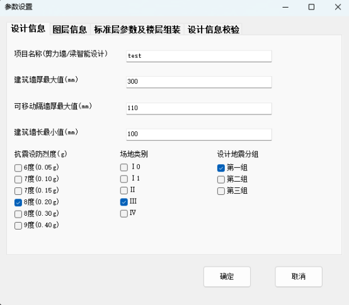This screenshot has height=305, width=349.
Task: Minimize the 参数设置 window
Action: pos(285,7)
